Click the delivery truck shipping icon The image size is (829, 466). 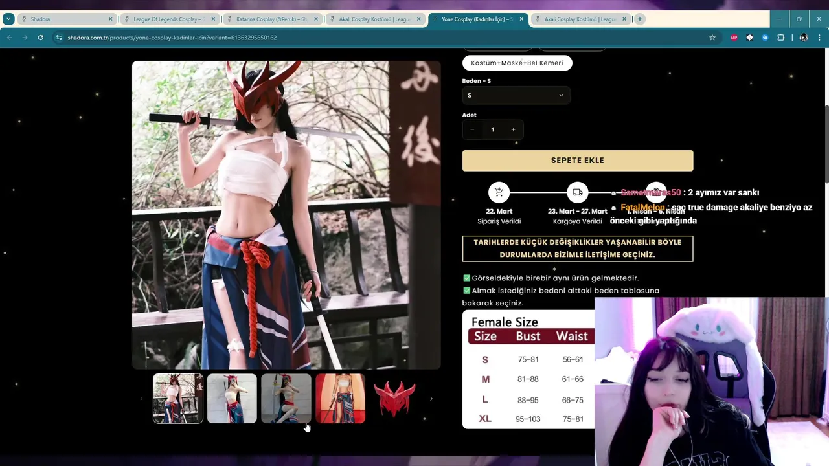click(x=577, y=192)
